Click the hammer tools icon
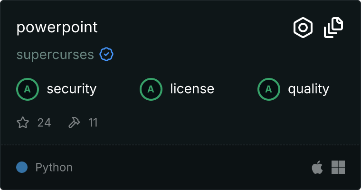Screen dimensions: 361x190 click(x=74, y=122)
